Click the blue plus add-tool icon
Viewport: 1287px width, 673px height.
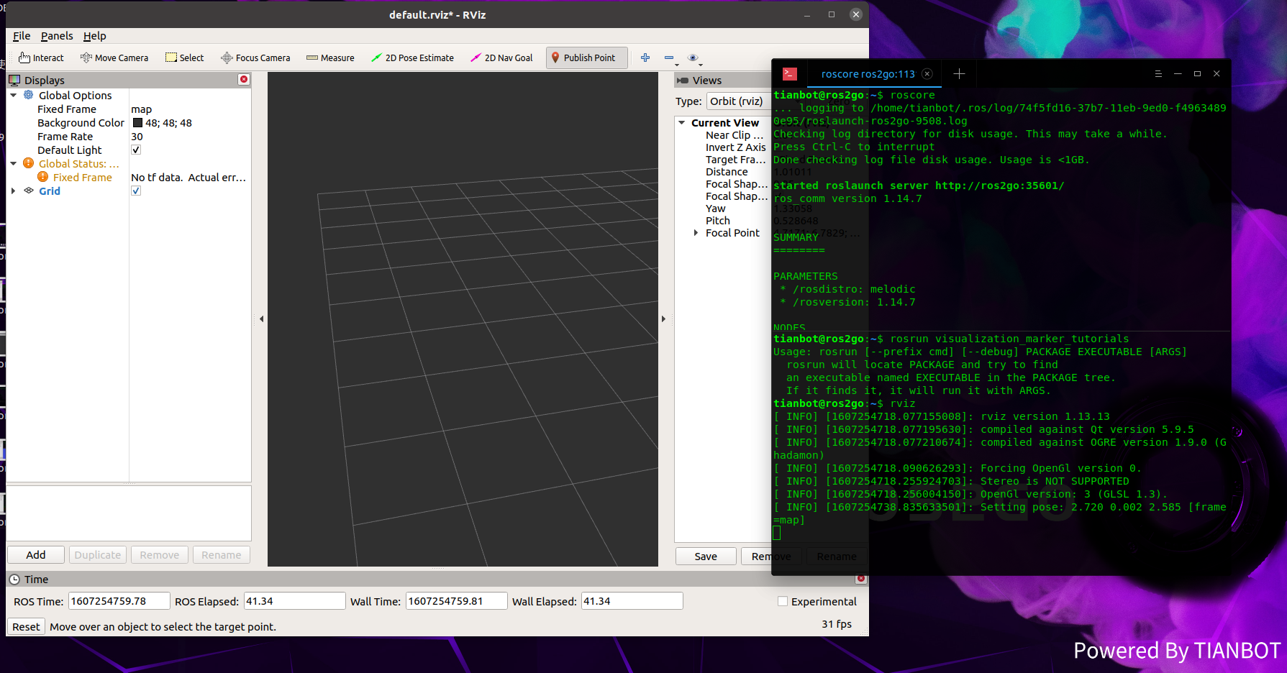645,58
